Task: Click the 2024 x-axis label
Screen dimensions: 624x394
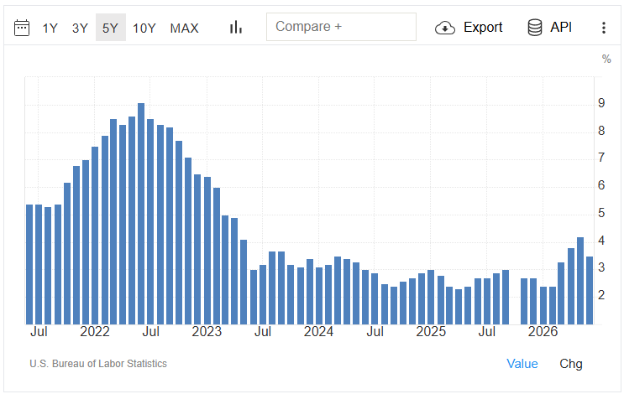Action: (319, 331)
